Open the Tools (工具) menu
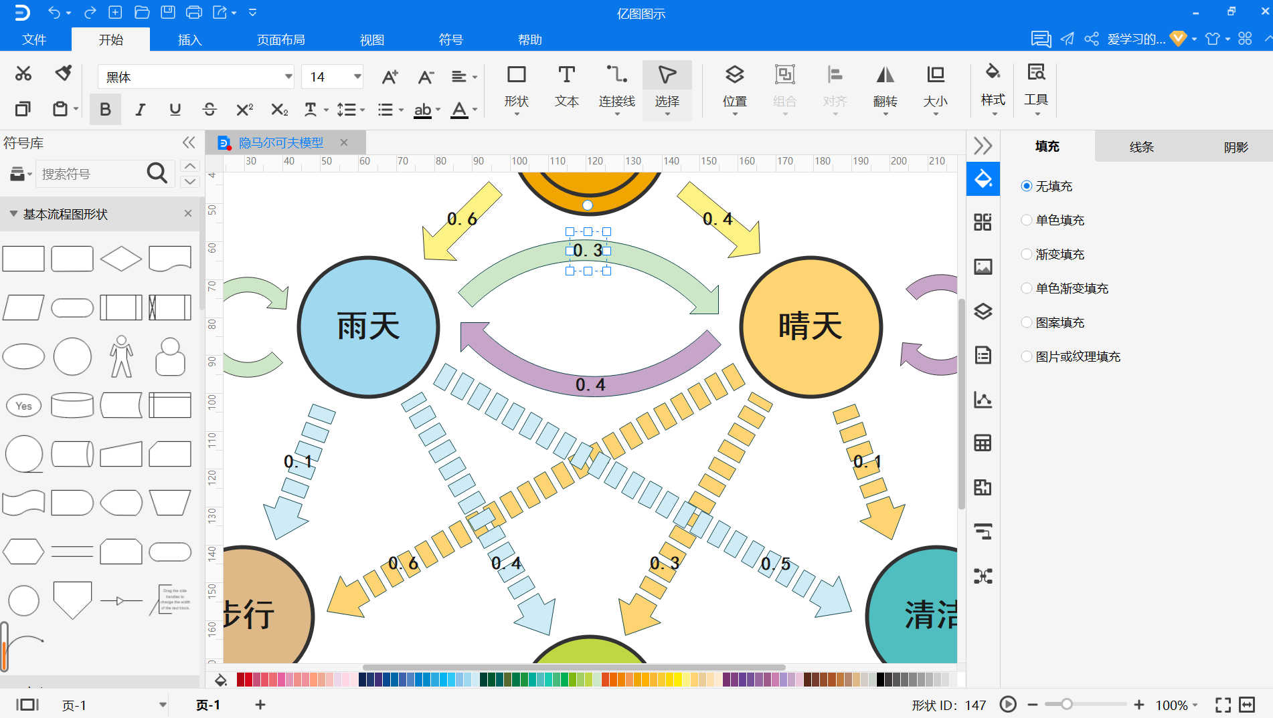The width and height of the screenshot is (1273, 718). [1036, 89]
